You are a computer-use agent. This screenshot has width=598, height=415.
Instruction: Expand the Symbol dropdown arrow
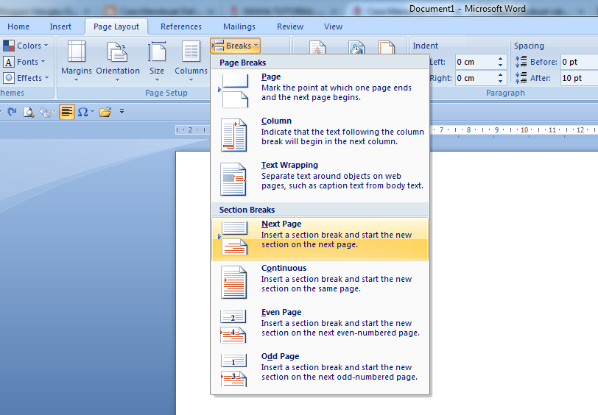92,112
